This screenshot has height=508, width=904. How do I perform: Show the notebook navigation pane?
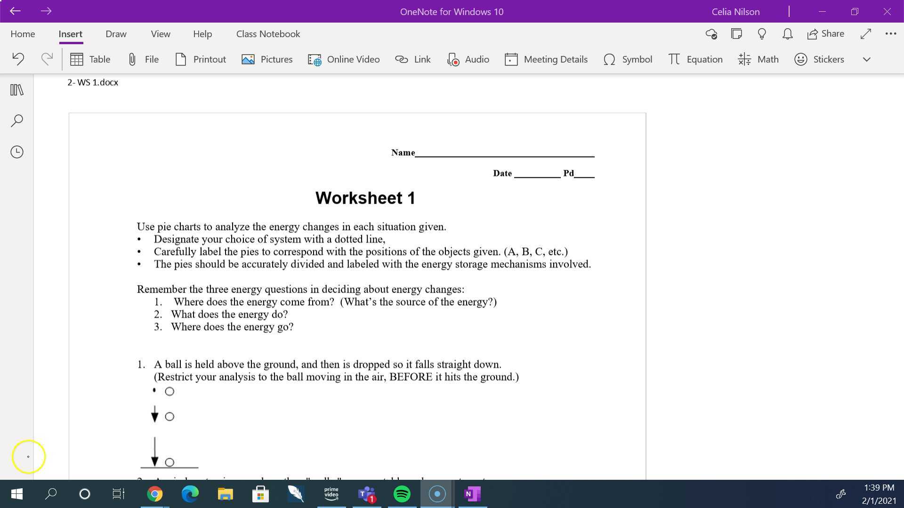(x=17, y=90)
